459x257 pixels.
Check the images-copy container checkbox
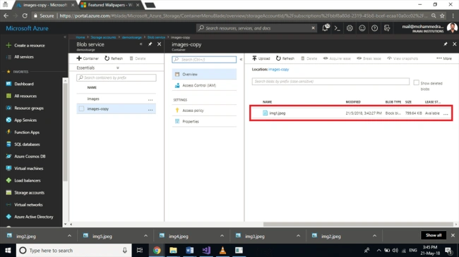(81, 108)
